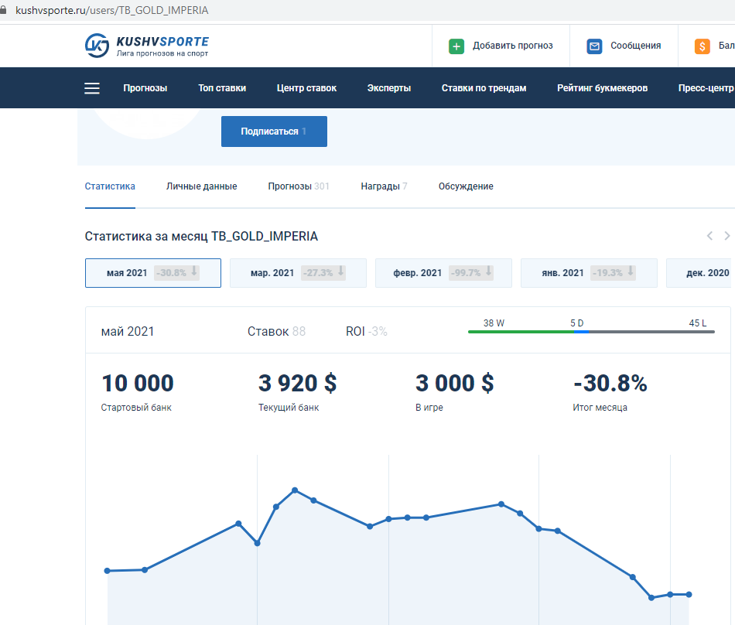Open Топ ставки navigation item
This screenshot has width=735, height=625.
click(x=222, y=88)
